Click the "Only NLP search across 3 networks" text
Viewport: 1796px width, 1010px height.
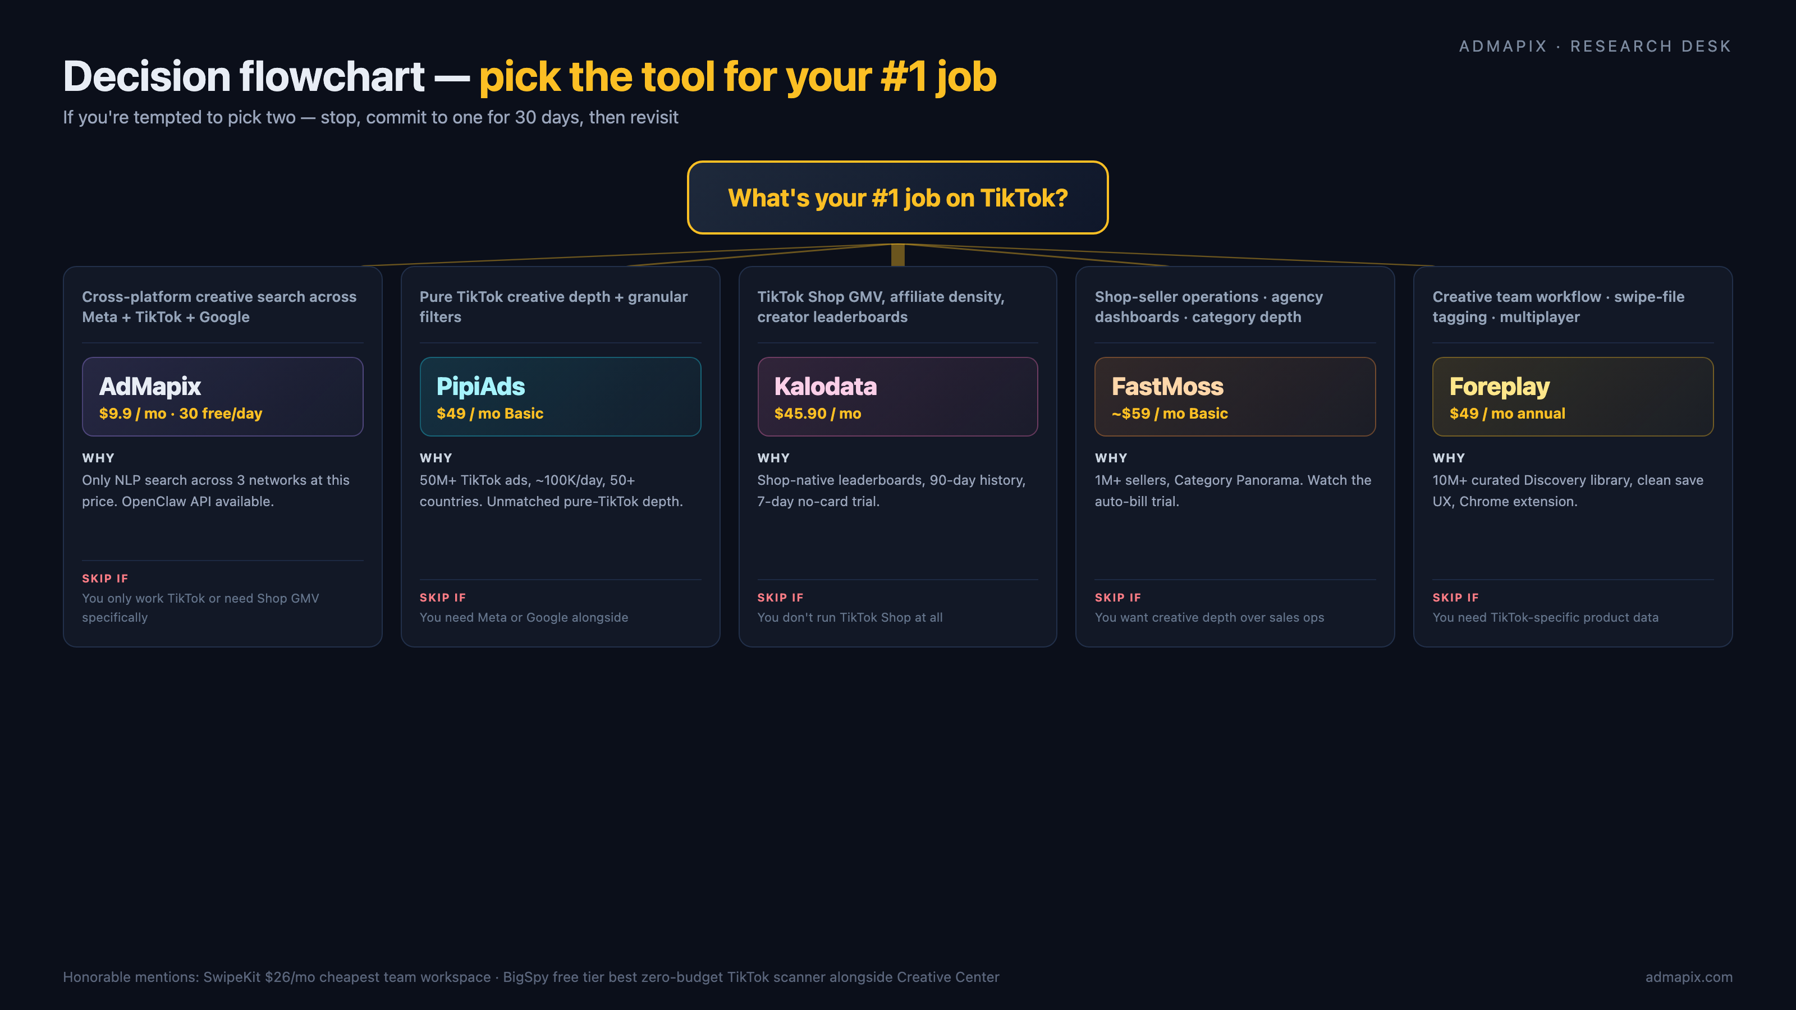[216, 491]
